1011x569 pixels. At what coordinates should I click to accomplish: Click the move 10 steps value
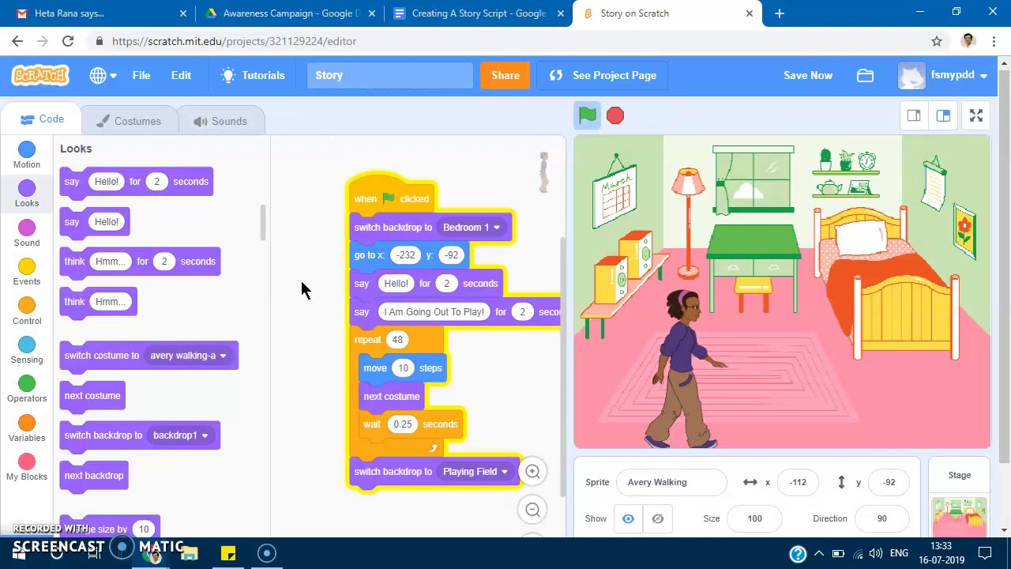coord(403,368)
